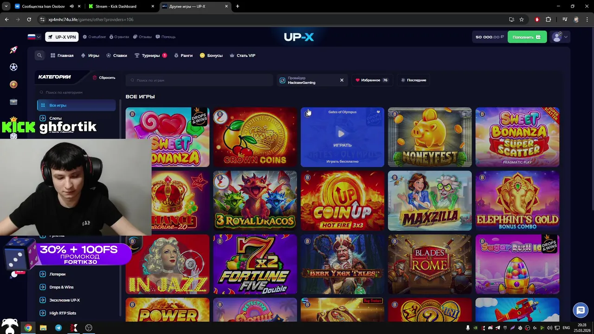Open the Ставки menu item
This screenshot has height=334, width=594.
click(x=116, y=55)
